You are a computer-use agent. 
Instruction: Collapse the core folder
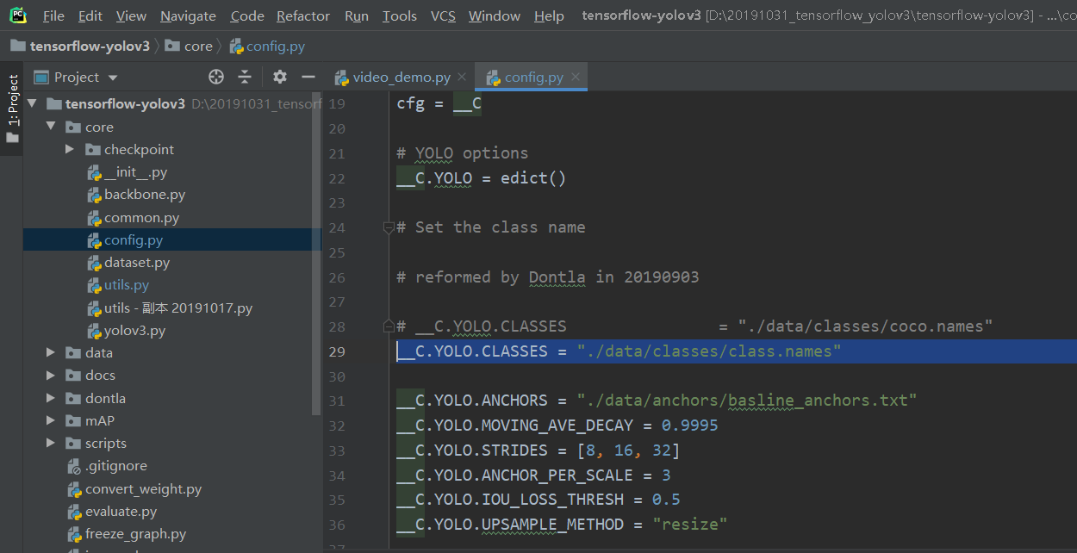point(49,127)
